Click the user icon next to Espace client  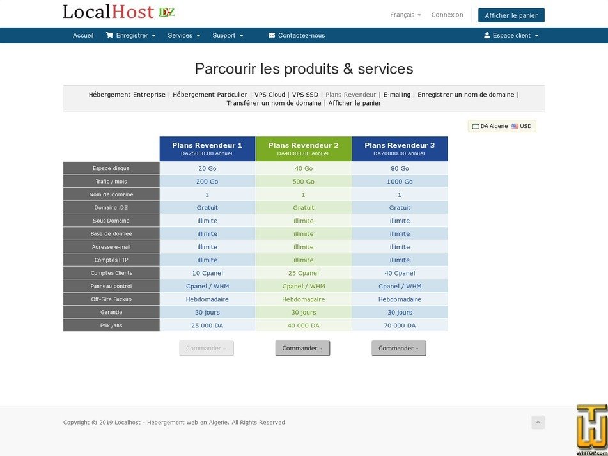[x=488, y=35]
